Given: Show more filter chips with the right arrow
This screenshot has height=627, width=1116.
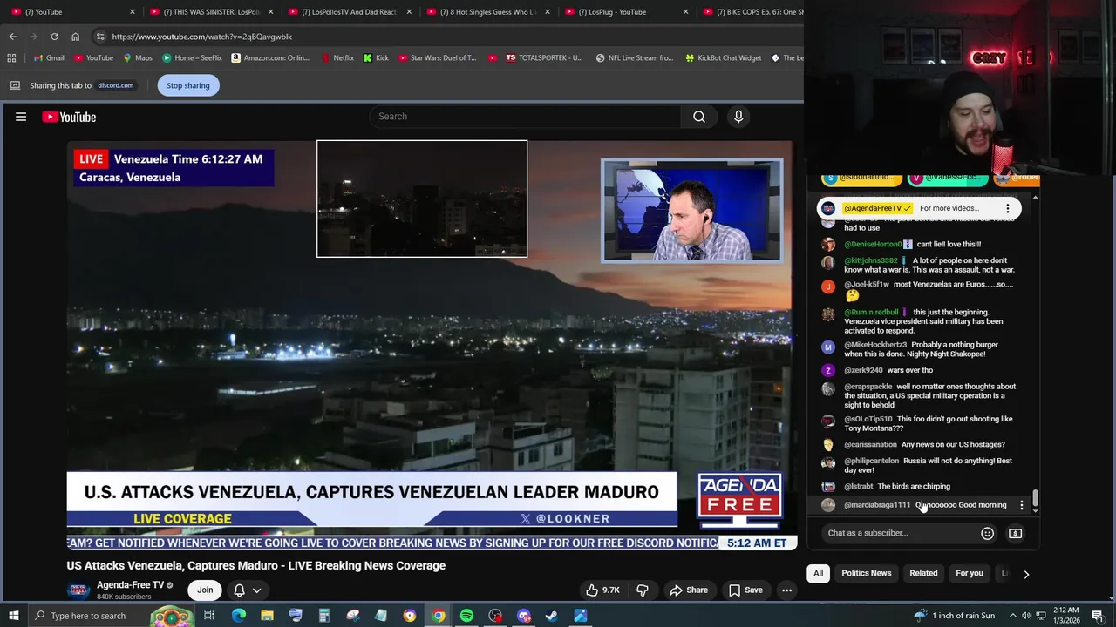Looking at the screenshot, I should (x=1026, y=574).
